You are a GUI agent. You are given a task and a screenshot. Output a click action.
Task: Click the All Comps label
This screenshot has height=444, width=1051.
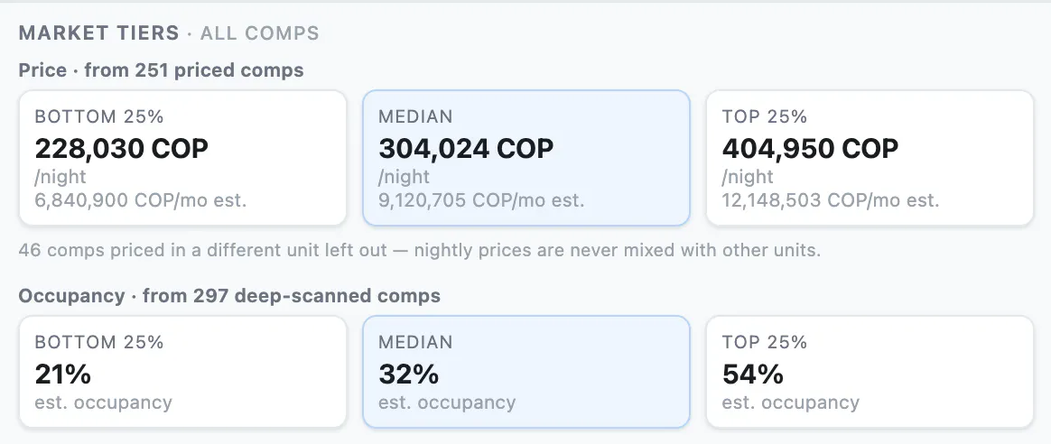[259, 32]
